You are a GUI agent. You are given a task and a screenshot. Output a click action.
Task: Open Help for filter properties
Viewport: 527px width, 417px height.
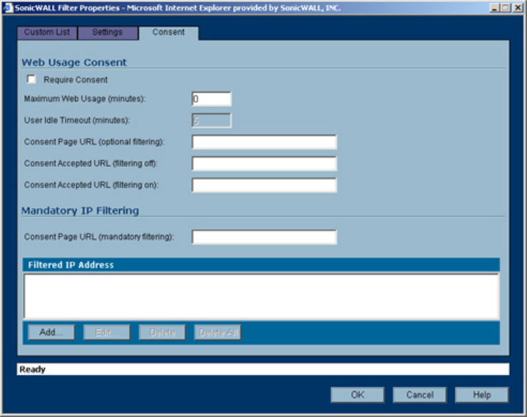pyautogui.click(x=481, y=395)
